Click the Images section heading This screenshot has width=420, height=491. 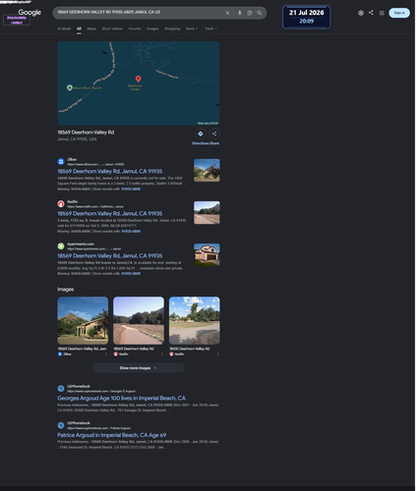click(66, 290)
